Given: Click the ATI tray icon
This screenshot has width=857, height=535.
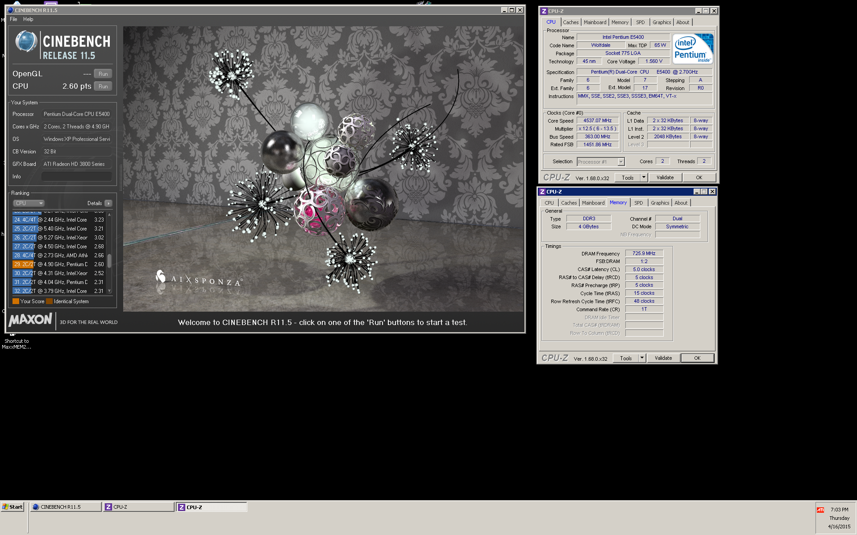Looking at the screenshot, I should 820,510.
